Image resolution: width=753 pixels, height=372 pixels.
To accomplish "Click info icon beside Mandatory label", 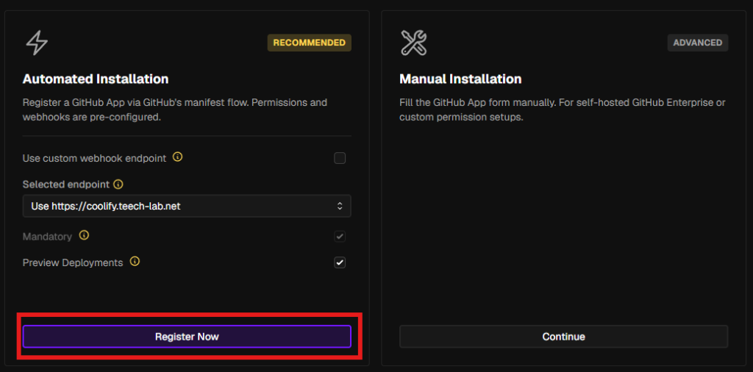I will coord(84,236).
